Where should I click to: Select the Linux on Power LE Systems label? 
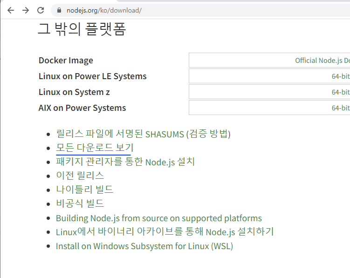[x=92, y=76]
